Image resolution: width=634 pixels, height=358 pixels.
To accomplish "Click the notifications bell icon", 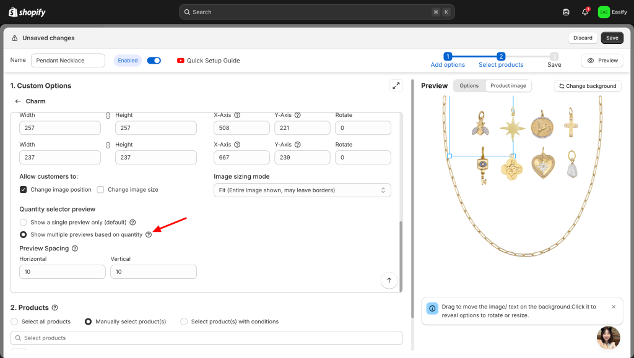I will [584, 12].
